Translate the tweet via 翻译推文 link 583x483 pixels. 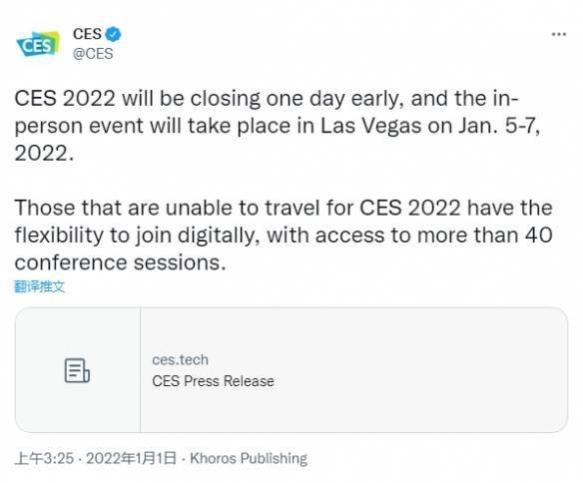[39, 286]
